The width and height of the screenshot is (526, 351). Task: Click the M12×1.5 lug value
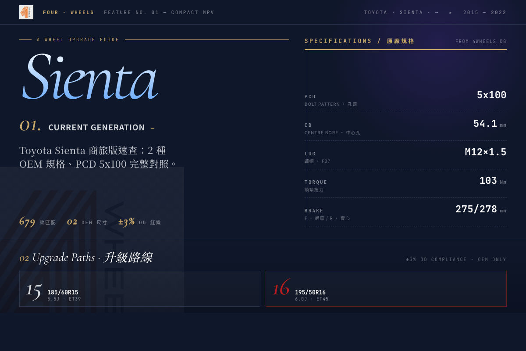[486, 152]
